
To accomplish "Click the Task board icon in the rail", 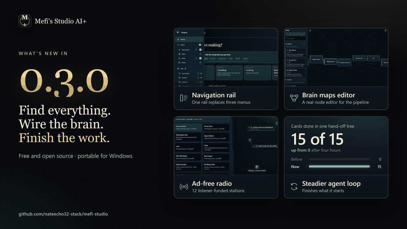I will tap(179, 50).
